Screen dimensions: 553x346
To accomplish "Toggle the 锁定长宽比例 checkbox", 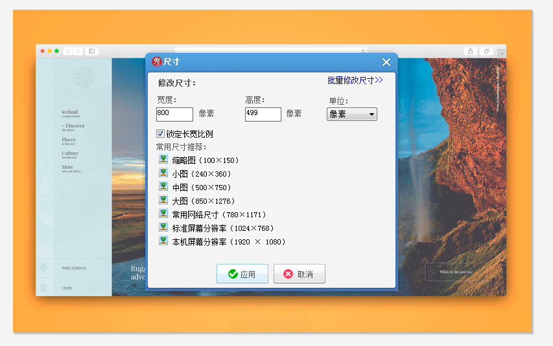I will 160,133.
